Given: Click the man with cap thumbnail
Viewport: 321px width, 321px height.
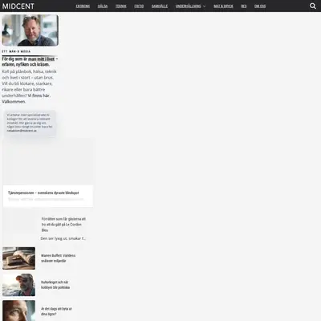Looking at the screenshot, I should 18,285.
